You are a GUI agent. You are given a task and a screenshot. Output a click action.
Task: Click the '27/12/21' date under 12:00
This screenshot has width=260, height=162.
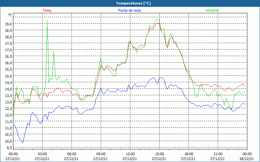[130, 159]
